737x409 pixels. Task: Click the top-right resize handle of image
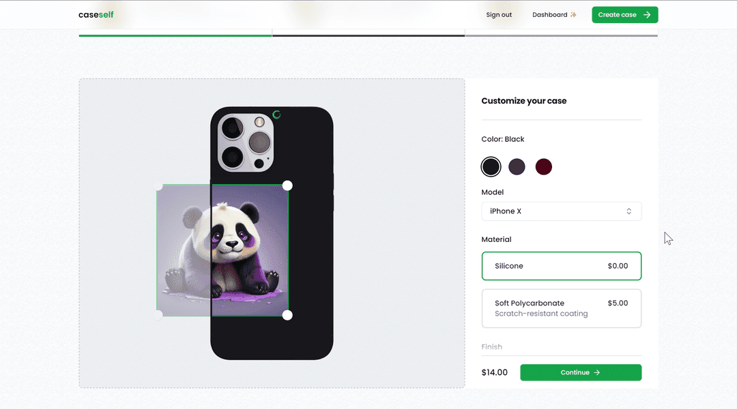click(x=287, y=185)
